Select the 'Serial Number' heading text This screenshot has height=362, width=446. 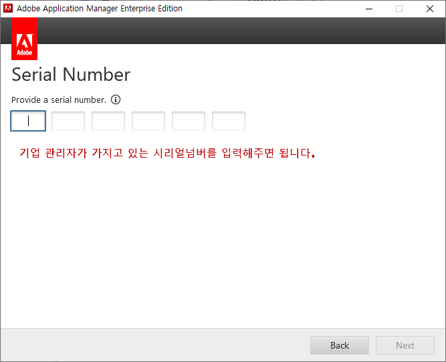(x=71, y=74)
